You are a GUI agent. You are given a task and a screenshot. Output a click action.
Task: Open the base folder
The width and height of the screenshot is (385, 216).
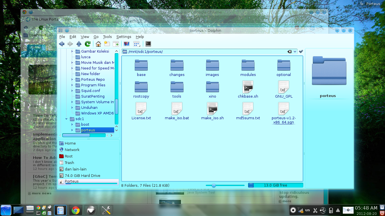[x=141, y=68]
